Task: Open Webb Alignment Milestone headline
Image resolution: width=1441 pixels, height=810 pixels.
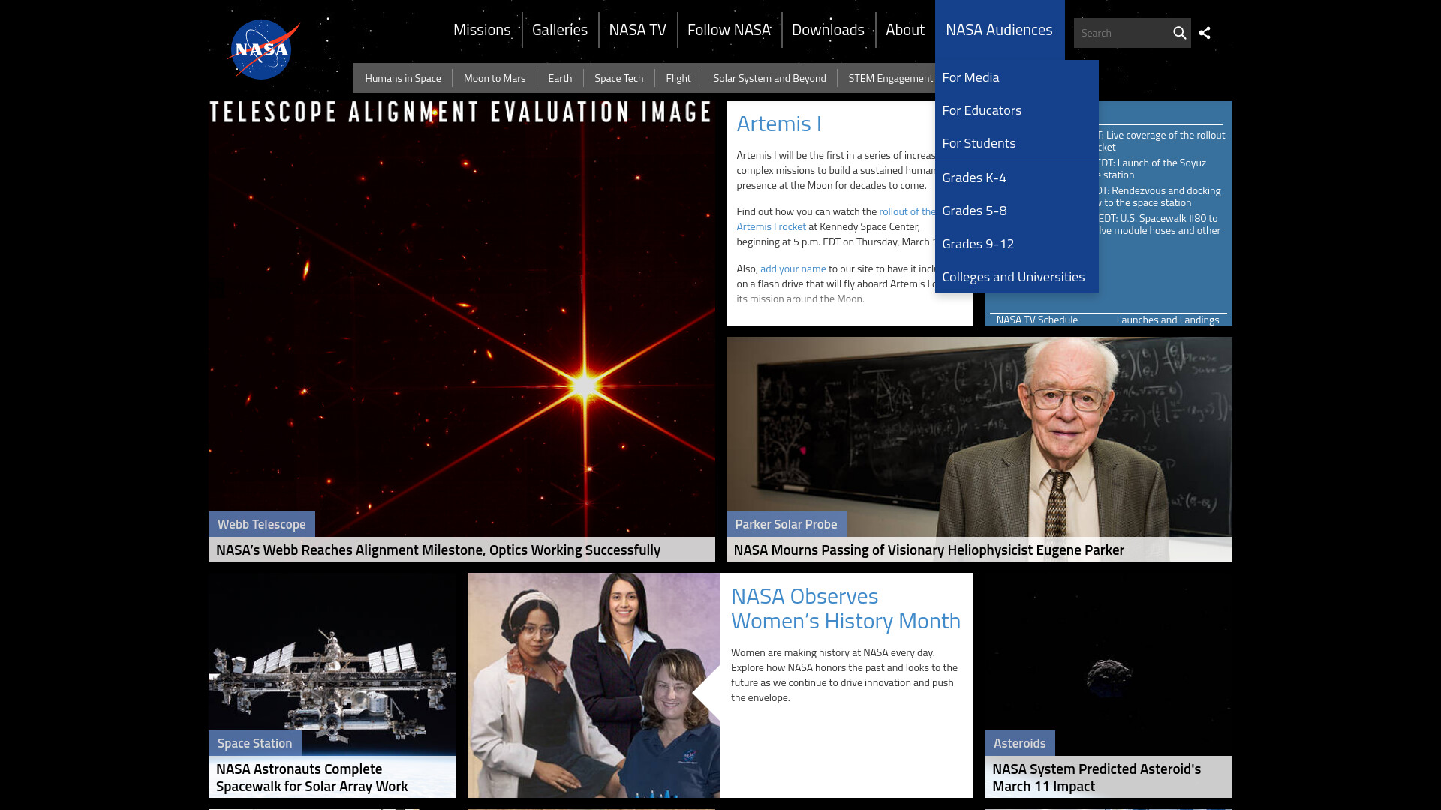Action: 438,550
